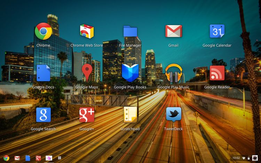Open Gmail from the app grid
The width and height of the screenshot is (261, 163).
[173, 31]
